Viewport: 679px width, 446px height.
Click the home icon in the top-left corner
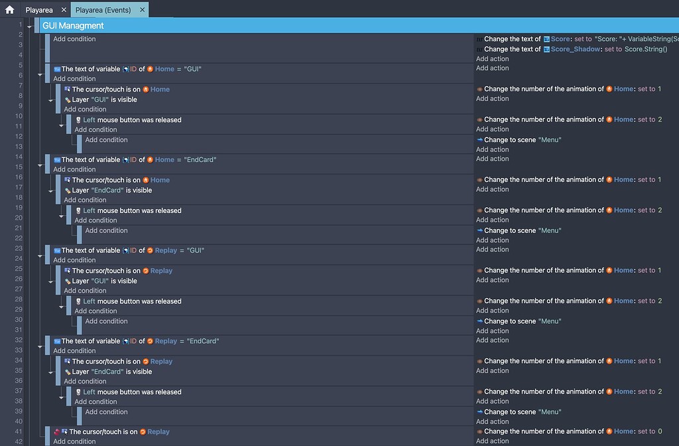(x=9, y=9)
